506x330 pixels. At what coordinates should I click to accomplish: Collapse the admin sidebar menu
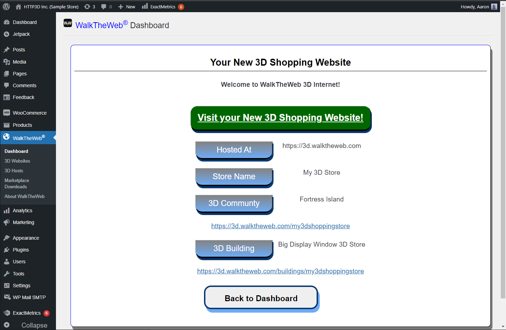(x=28, y=325)
